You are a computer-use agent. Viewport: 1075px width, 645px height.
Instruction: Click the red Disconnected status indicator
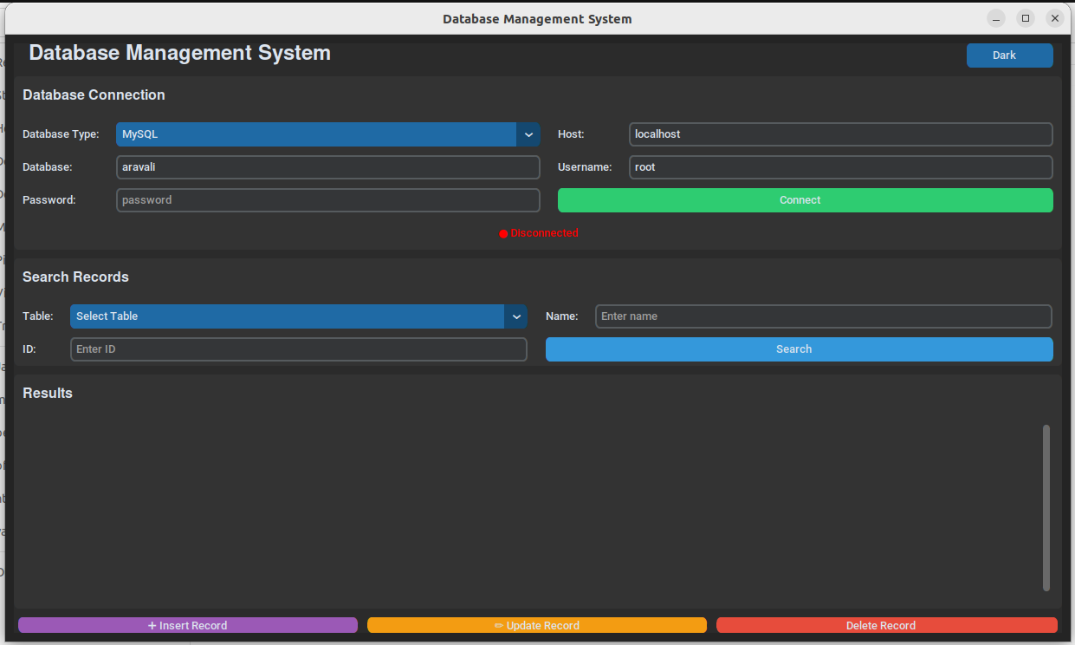point(539,233)
